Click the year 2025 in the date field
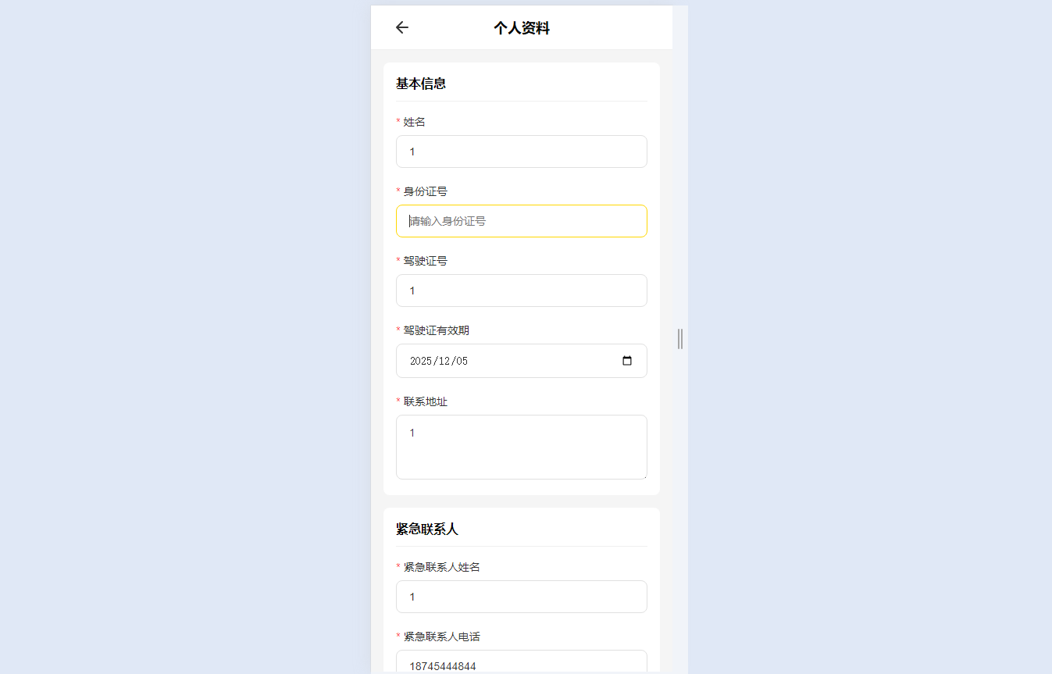The image size is (1052, 674). (421, 361)
